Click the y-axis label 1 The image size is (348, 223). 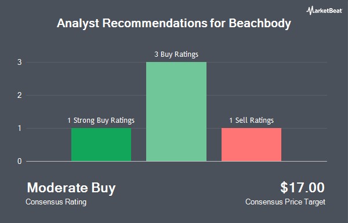[20, 129]
